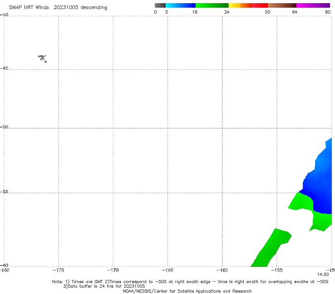Click the yellow-orange segment of the color bar
The image size is (335, 294).
pos(240,5)
